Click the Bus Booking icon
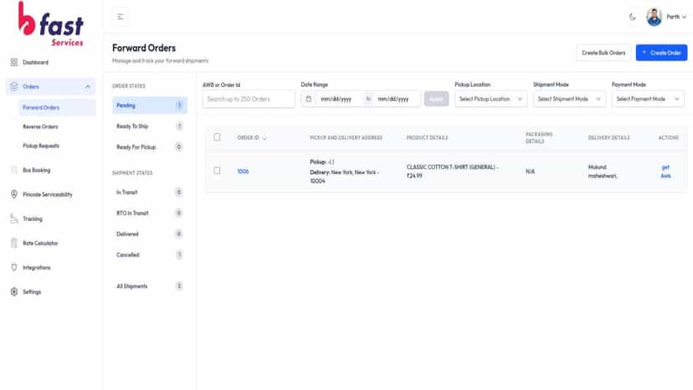 click(x=14, y=170)
